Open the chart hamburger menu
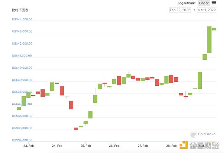The image size is (223, 153). (x=214, y=3)
